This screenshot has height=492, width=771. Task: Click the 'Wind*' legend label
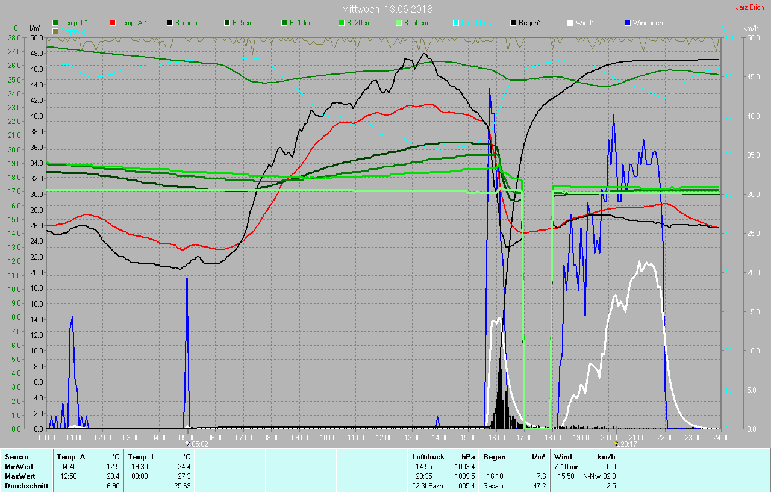click(x=584, y=23)
